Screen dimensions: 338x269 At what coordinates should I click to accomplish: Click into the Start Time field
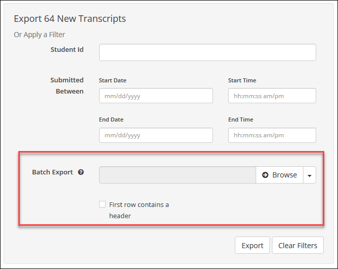[x=272, y=96]
